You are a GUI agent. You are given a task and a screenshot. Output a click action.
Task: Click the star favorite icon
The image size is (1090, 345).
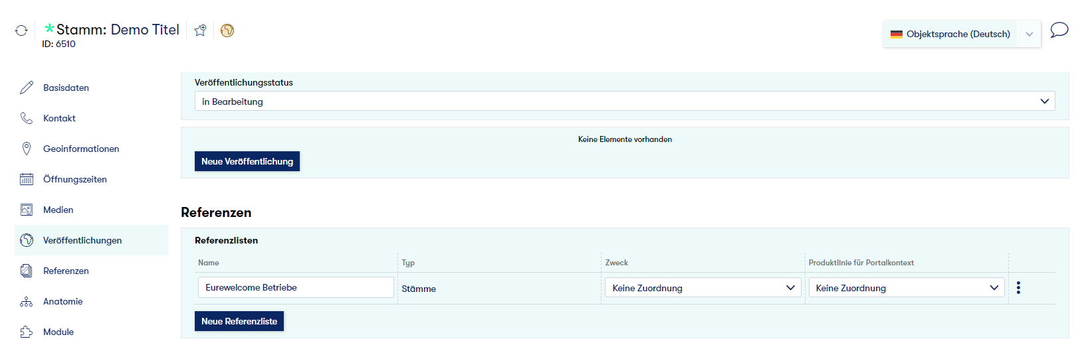click(200, 30)
